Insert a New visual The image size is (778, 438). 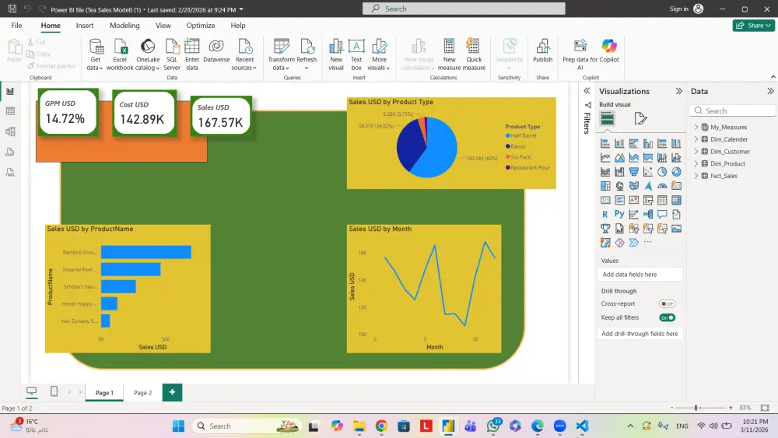tap(336, 54)
